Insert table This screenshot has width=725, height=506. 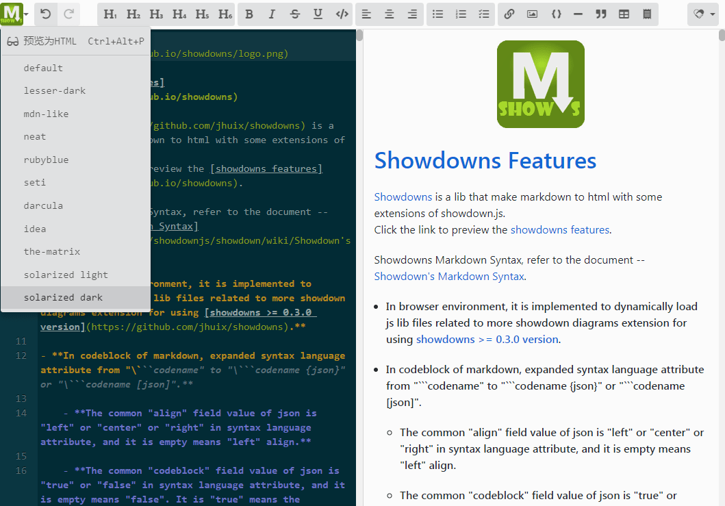pyautogui.click(x=624, y=14)
